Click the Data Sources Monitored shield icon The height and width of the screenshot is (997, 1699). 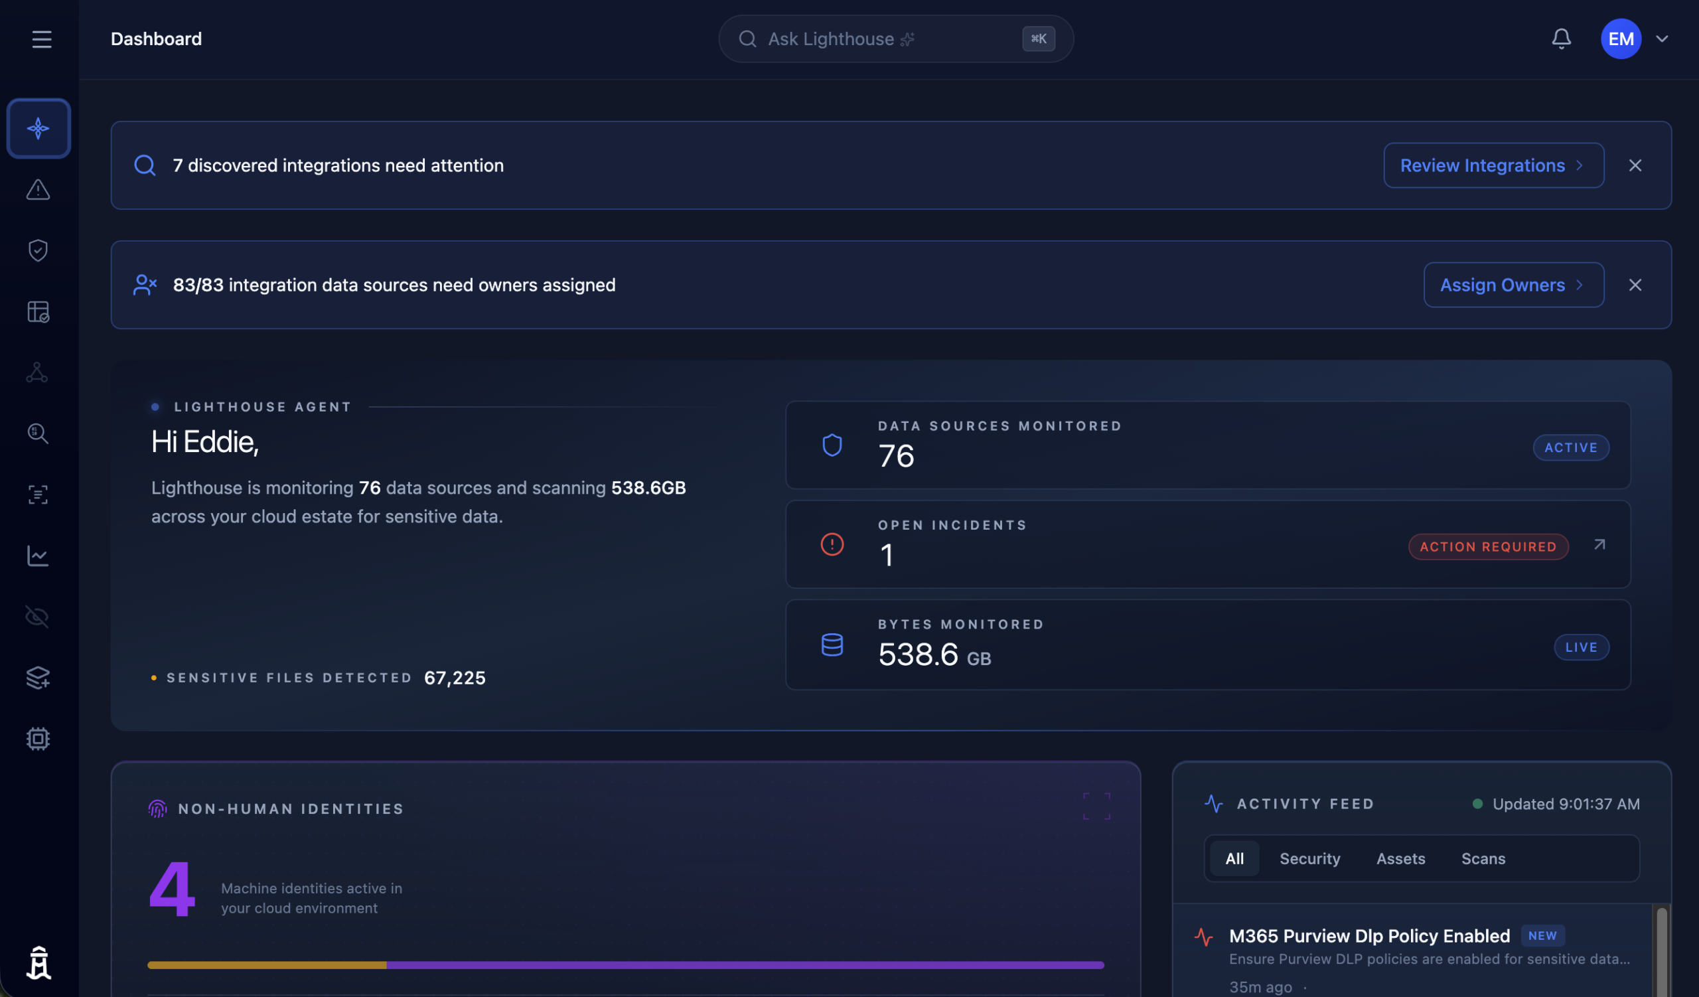(832, 445)
